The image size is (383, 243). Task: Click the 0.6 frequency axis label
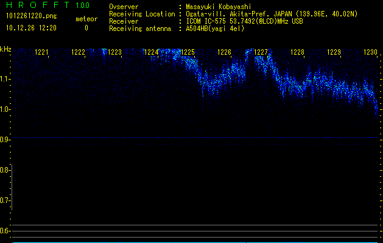(x=4, y=231)
